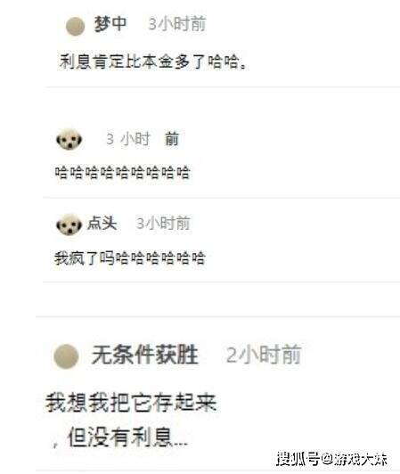Click the 3 小时 前 timestamp of unnamed user
This screenshot has height=474, width=400.
[143, 139]
